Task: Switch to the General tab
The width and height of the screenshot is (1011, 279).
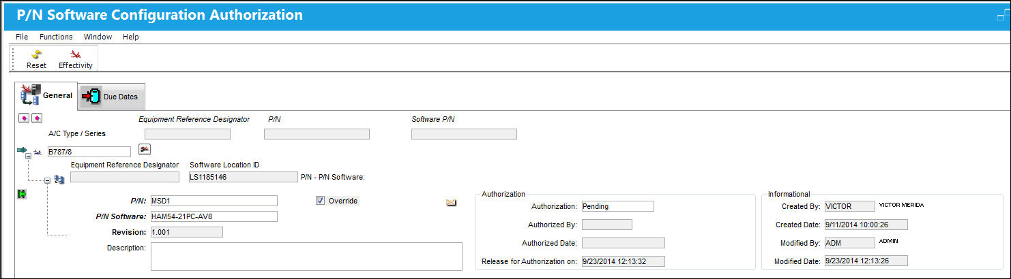Action: (x=46, y=96)
